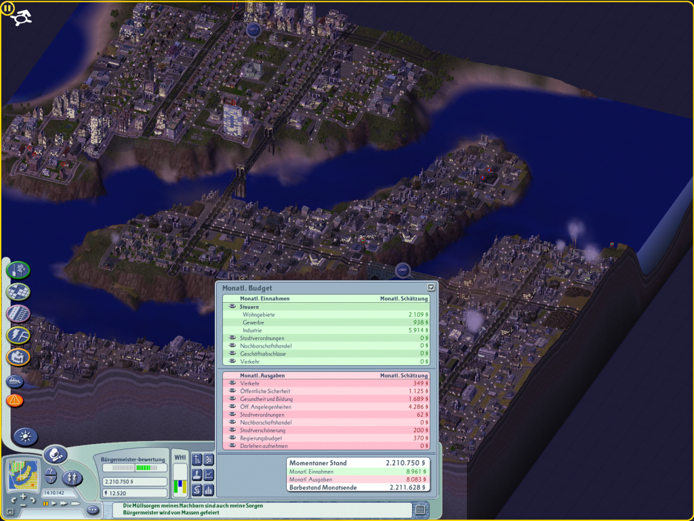Rotate the view counterclockwise

[14, 500]
